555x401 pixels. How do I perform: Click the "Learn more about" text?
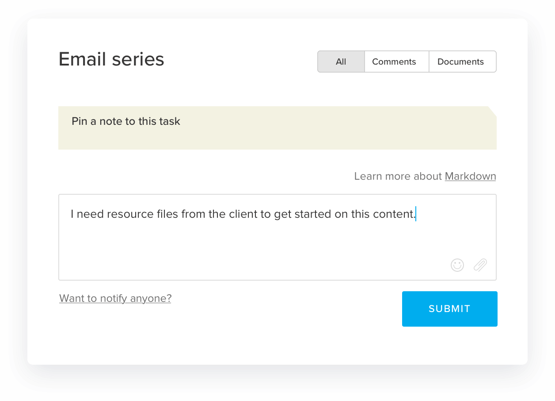pyautogui.click(x=398, y=176)
